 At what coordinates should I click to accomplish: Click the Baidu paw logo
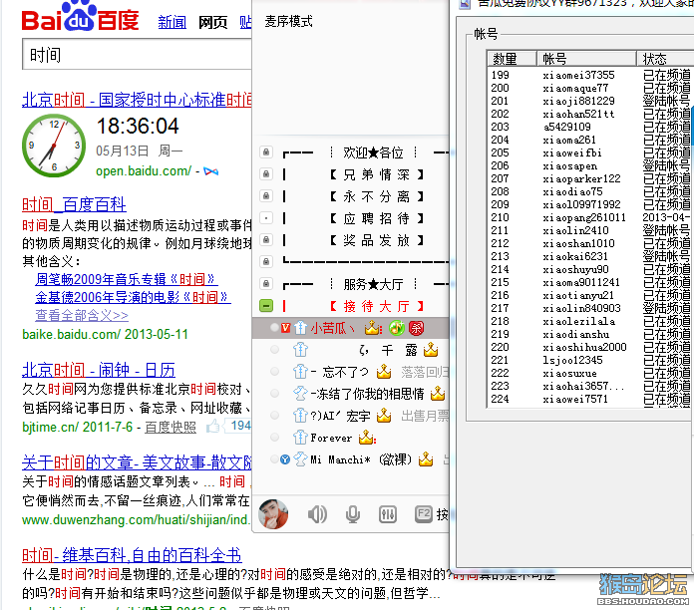coord(80,16)
